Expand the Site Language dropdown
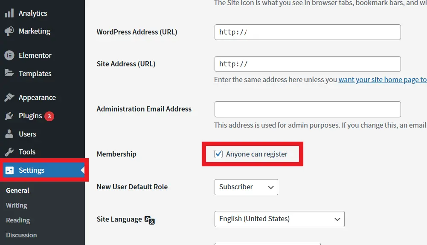The width and height of the screenshot is (427, 245). click(279, 219)
